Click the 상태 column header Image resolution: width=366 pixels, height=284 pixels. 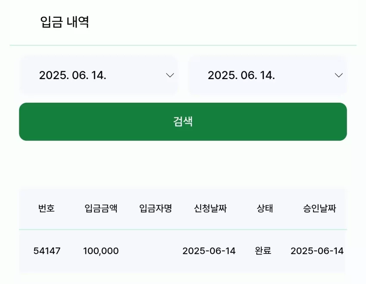pyautogui.click(x=265, y=208)
